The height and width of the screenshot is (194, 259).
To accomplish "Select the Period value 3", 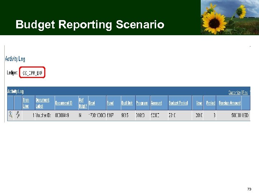I will pyautogui.click(x=214, y=115).
